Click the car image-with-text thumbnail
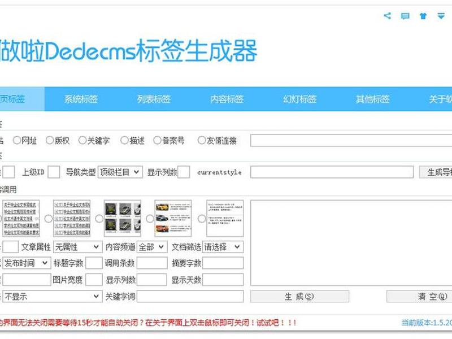Image resolution: width=452 pixels, height=339 pixels. tap(173, 219)
